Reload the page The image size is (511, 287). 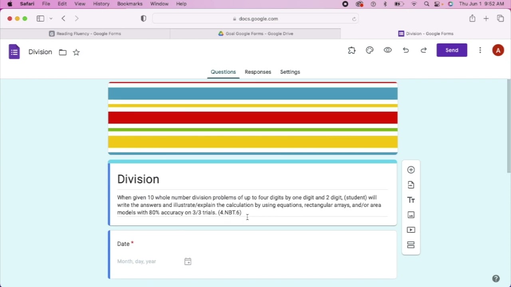pyautogui.click(x=354, y=19)
